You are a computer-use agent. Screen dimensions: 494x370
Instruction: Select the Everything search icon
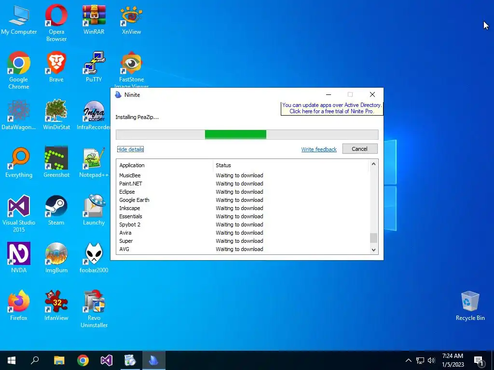(x=19, y=163)
